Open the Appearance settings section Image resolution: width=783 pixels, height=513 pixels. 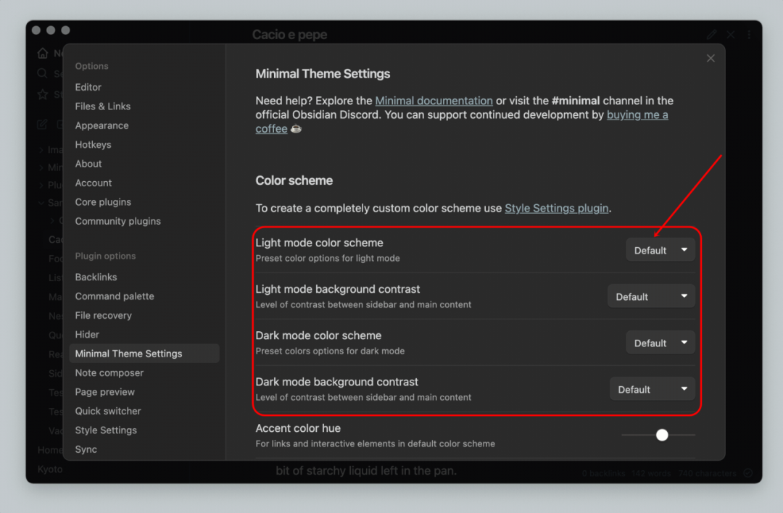(101, 125)
